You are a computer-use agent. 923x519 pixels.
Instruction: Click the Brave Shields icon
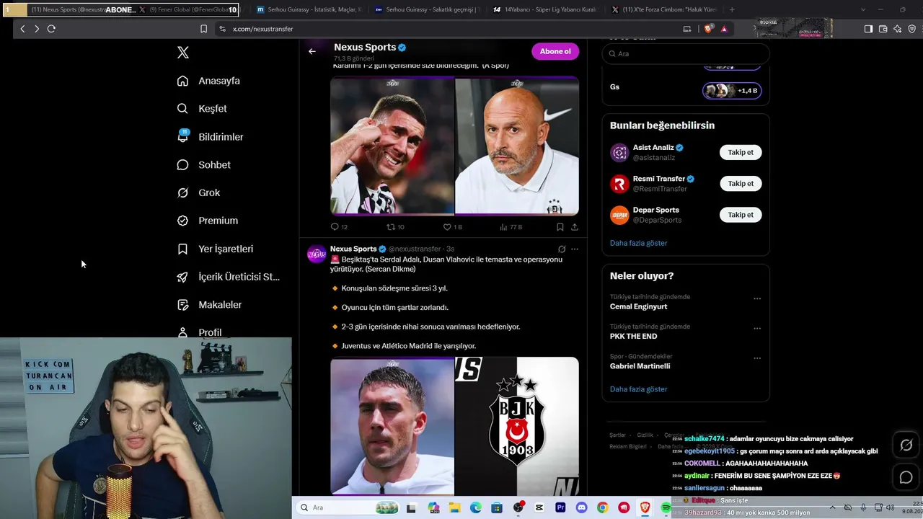708,29
